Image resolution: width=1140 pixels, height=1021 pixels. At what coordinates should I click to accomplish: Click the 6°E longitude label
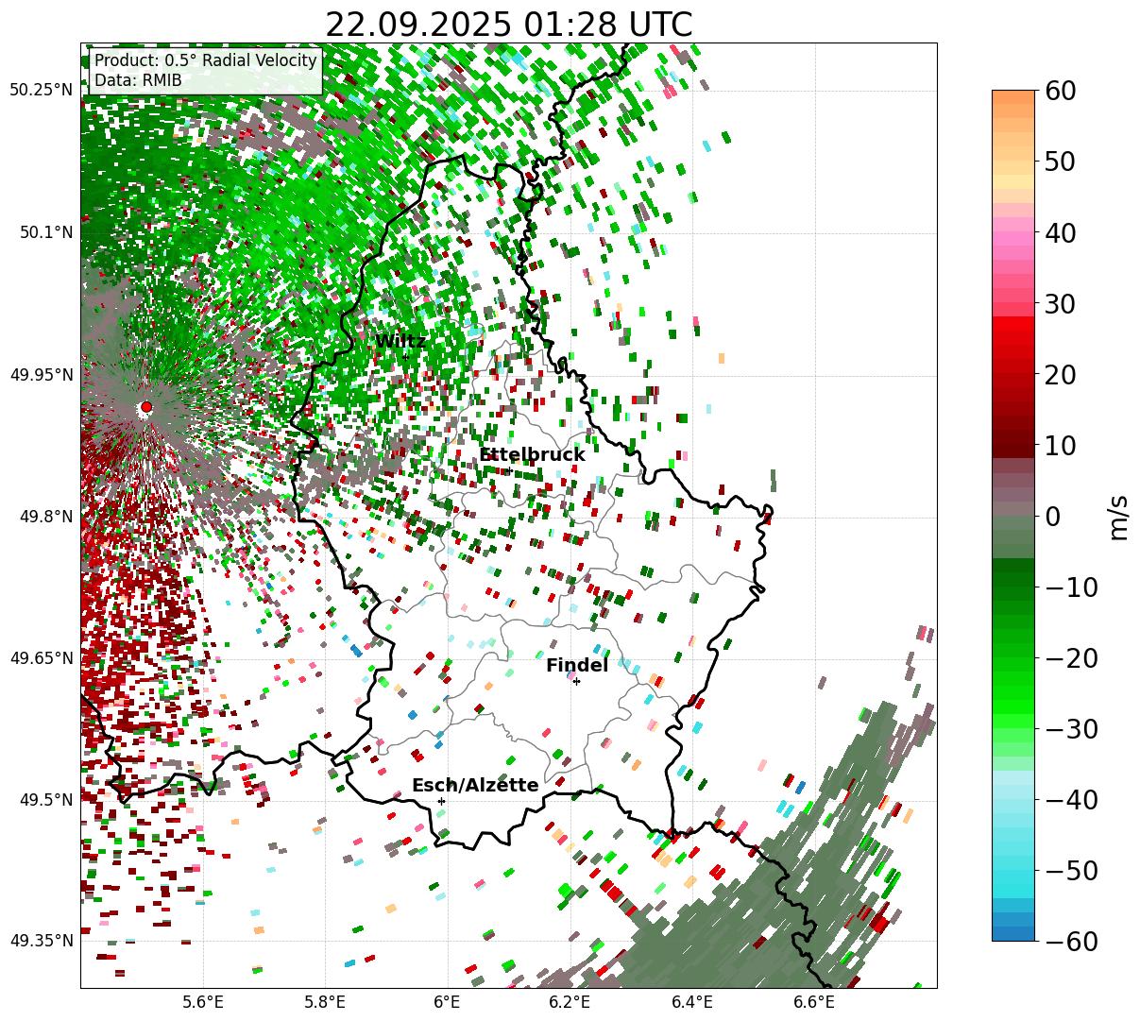[447, 1001]
